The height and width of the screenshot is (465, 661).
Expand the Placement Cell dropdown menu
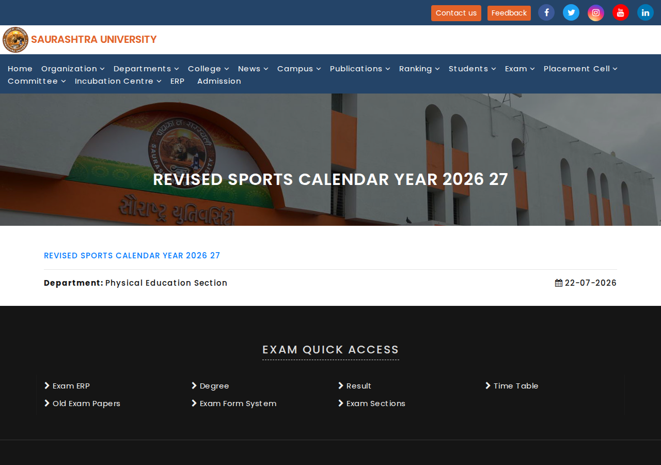point(581,69)
